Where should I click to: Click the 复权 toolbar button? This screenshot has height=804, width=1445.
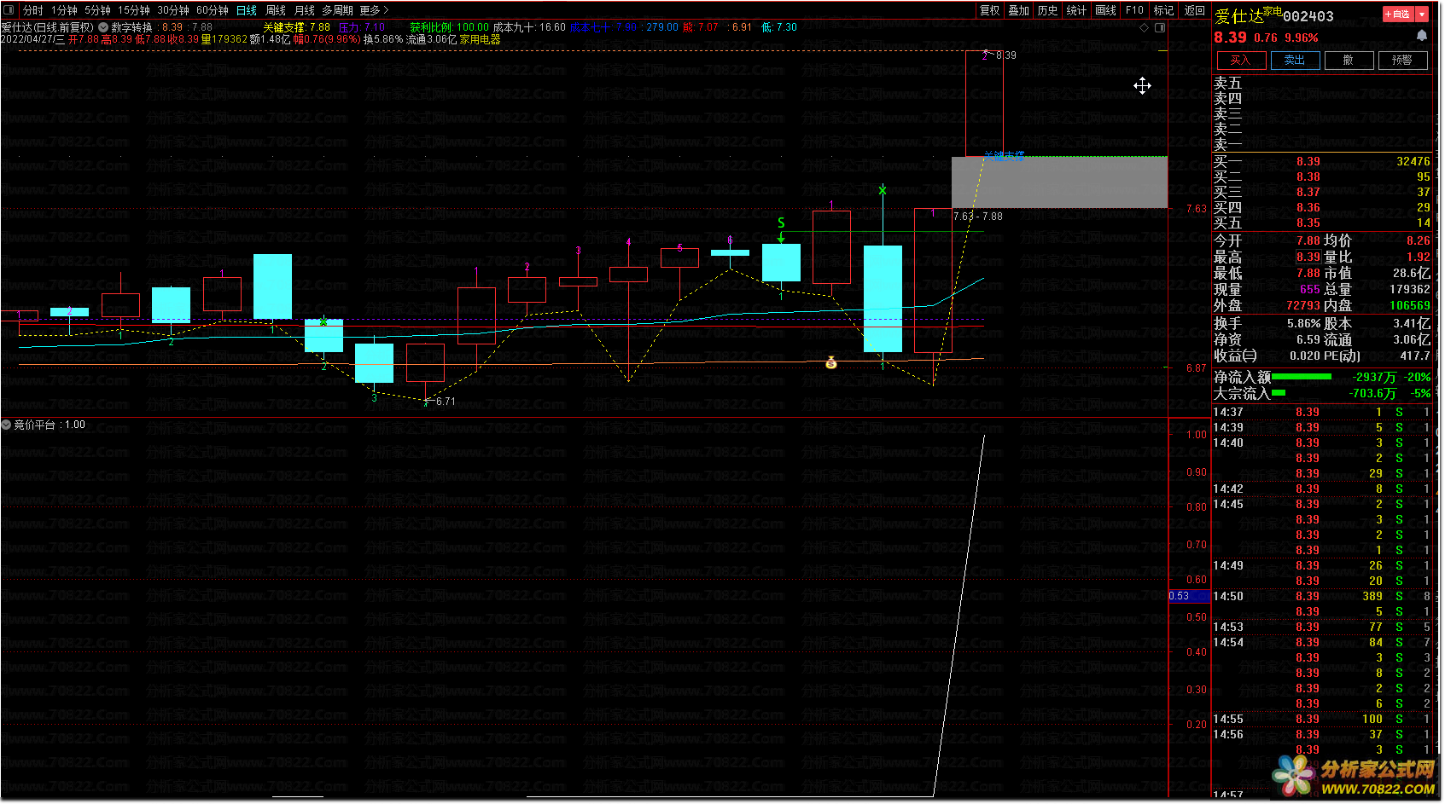point(990,10)
